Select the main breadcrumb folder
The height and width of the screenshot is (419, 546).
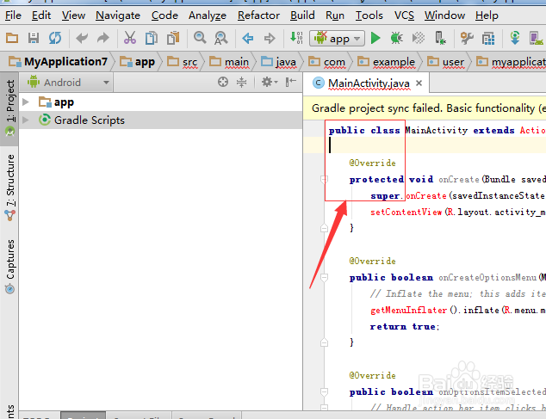229,62
